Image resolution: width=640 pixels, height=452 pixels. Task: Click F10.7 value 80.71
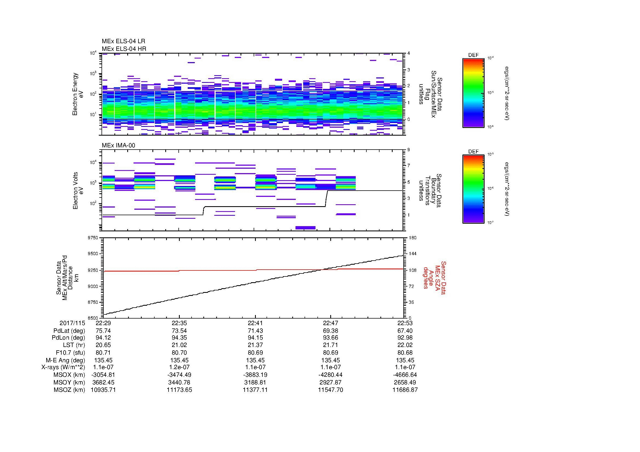coord(103,352)
